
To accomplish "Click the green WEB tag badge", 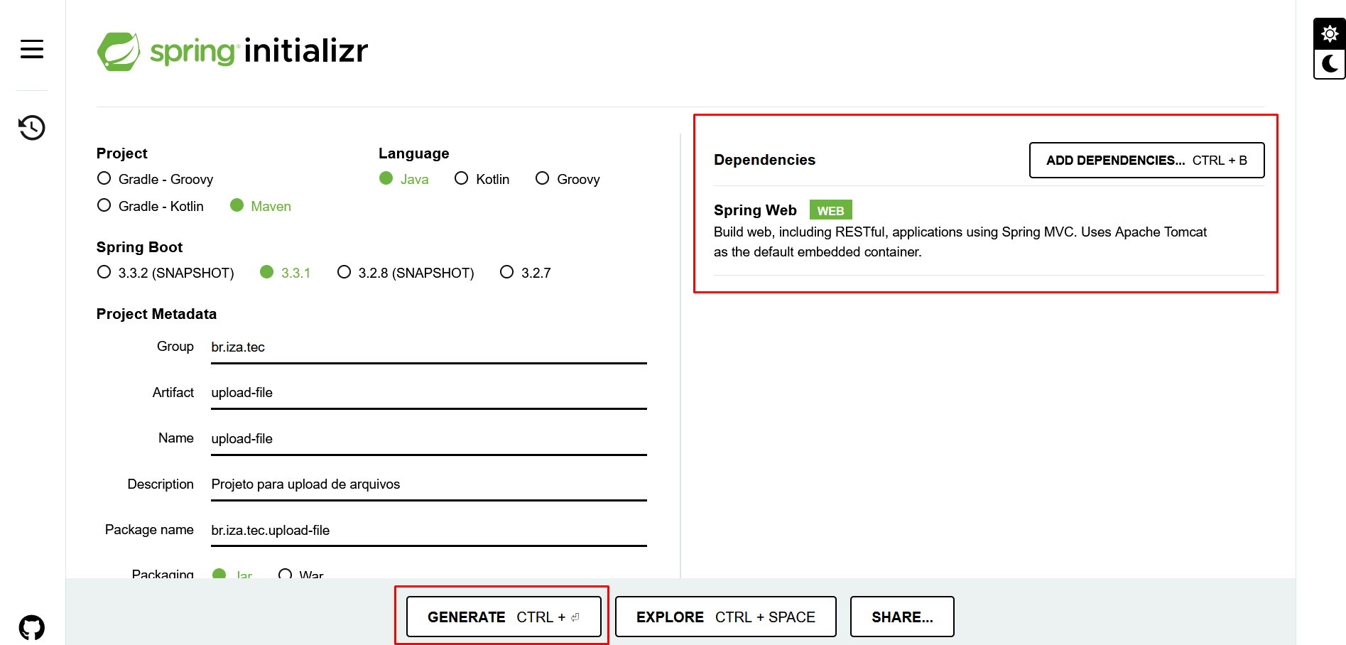I will click(x=830, y=210).
